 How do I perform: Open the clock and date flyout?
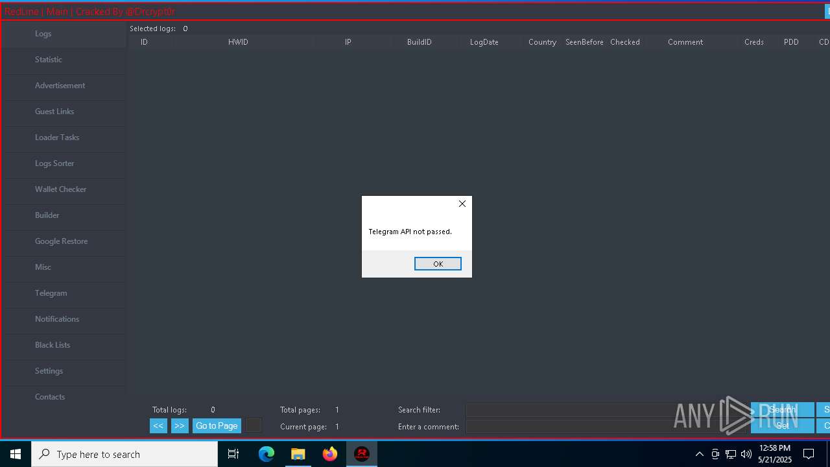pos(775,454)
